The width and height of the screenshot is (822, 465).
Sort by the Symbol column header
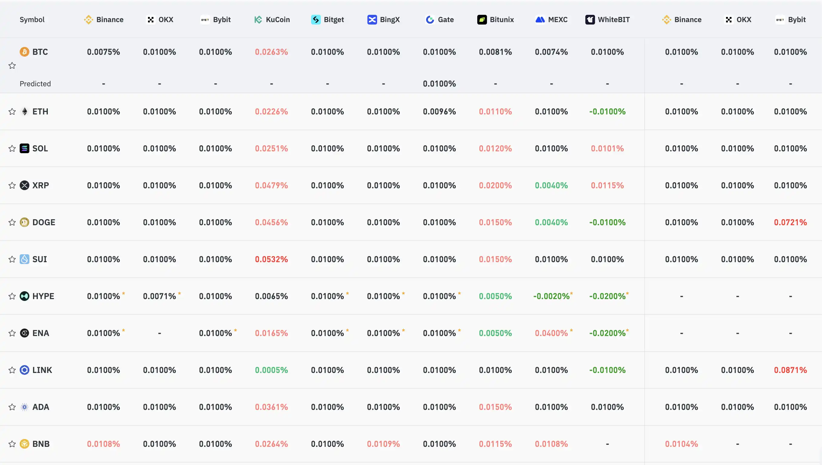point(32,20)
